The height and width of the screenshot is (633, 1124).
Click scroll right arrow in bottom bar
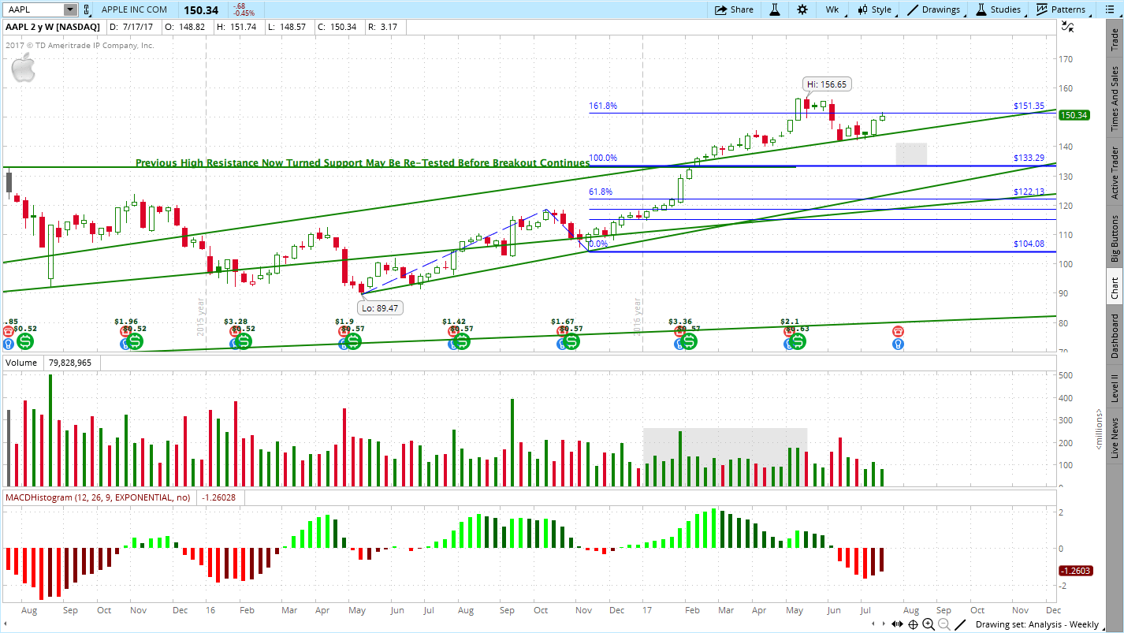(x=882, y=624)
